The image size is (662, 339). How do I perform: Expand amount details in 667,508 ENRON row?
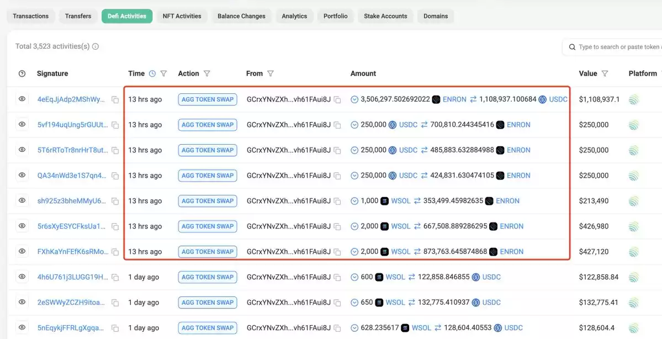click(x=354, y=226)
